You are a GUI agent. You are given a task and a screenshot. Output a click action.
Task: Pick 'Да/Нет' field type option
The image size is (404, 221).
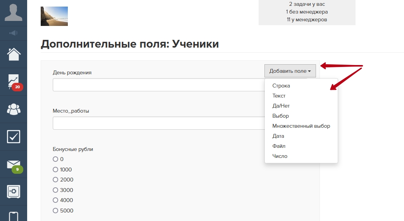coord(281,106)
